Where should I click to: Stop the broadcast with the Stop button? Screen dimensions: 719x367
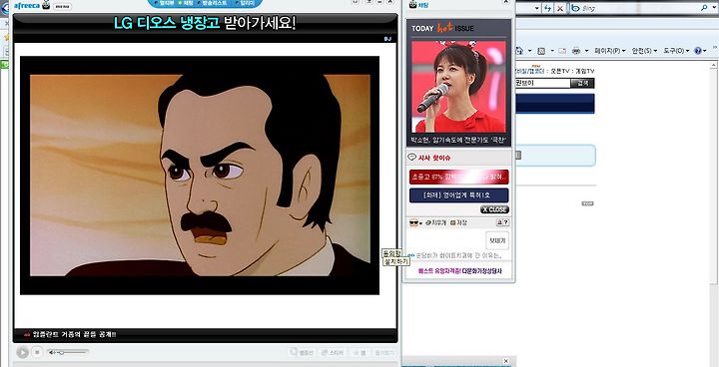pos(38,352)
